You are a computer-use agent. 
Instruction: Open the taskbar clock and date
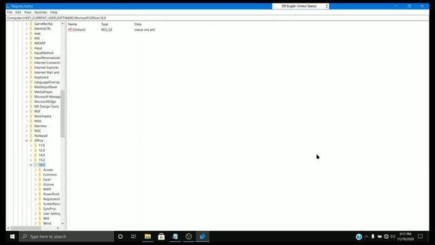click(405, 237)
